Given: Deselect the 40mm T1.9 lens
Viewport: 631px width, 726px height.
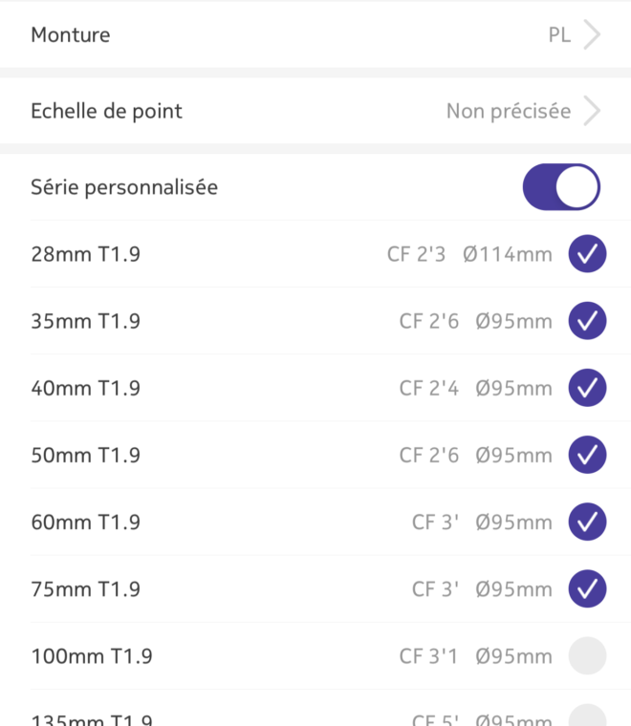Looking at the screenshot, I should (587, 388).
